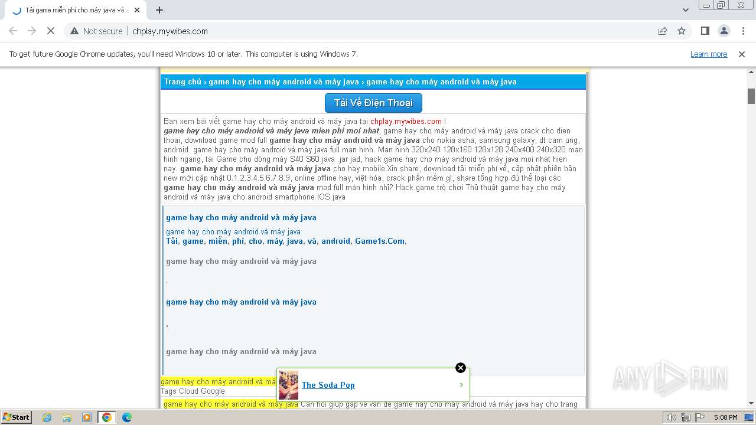Select android tag keyword

point(336,241)
